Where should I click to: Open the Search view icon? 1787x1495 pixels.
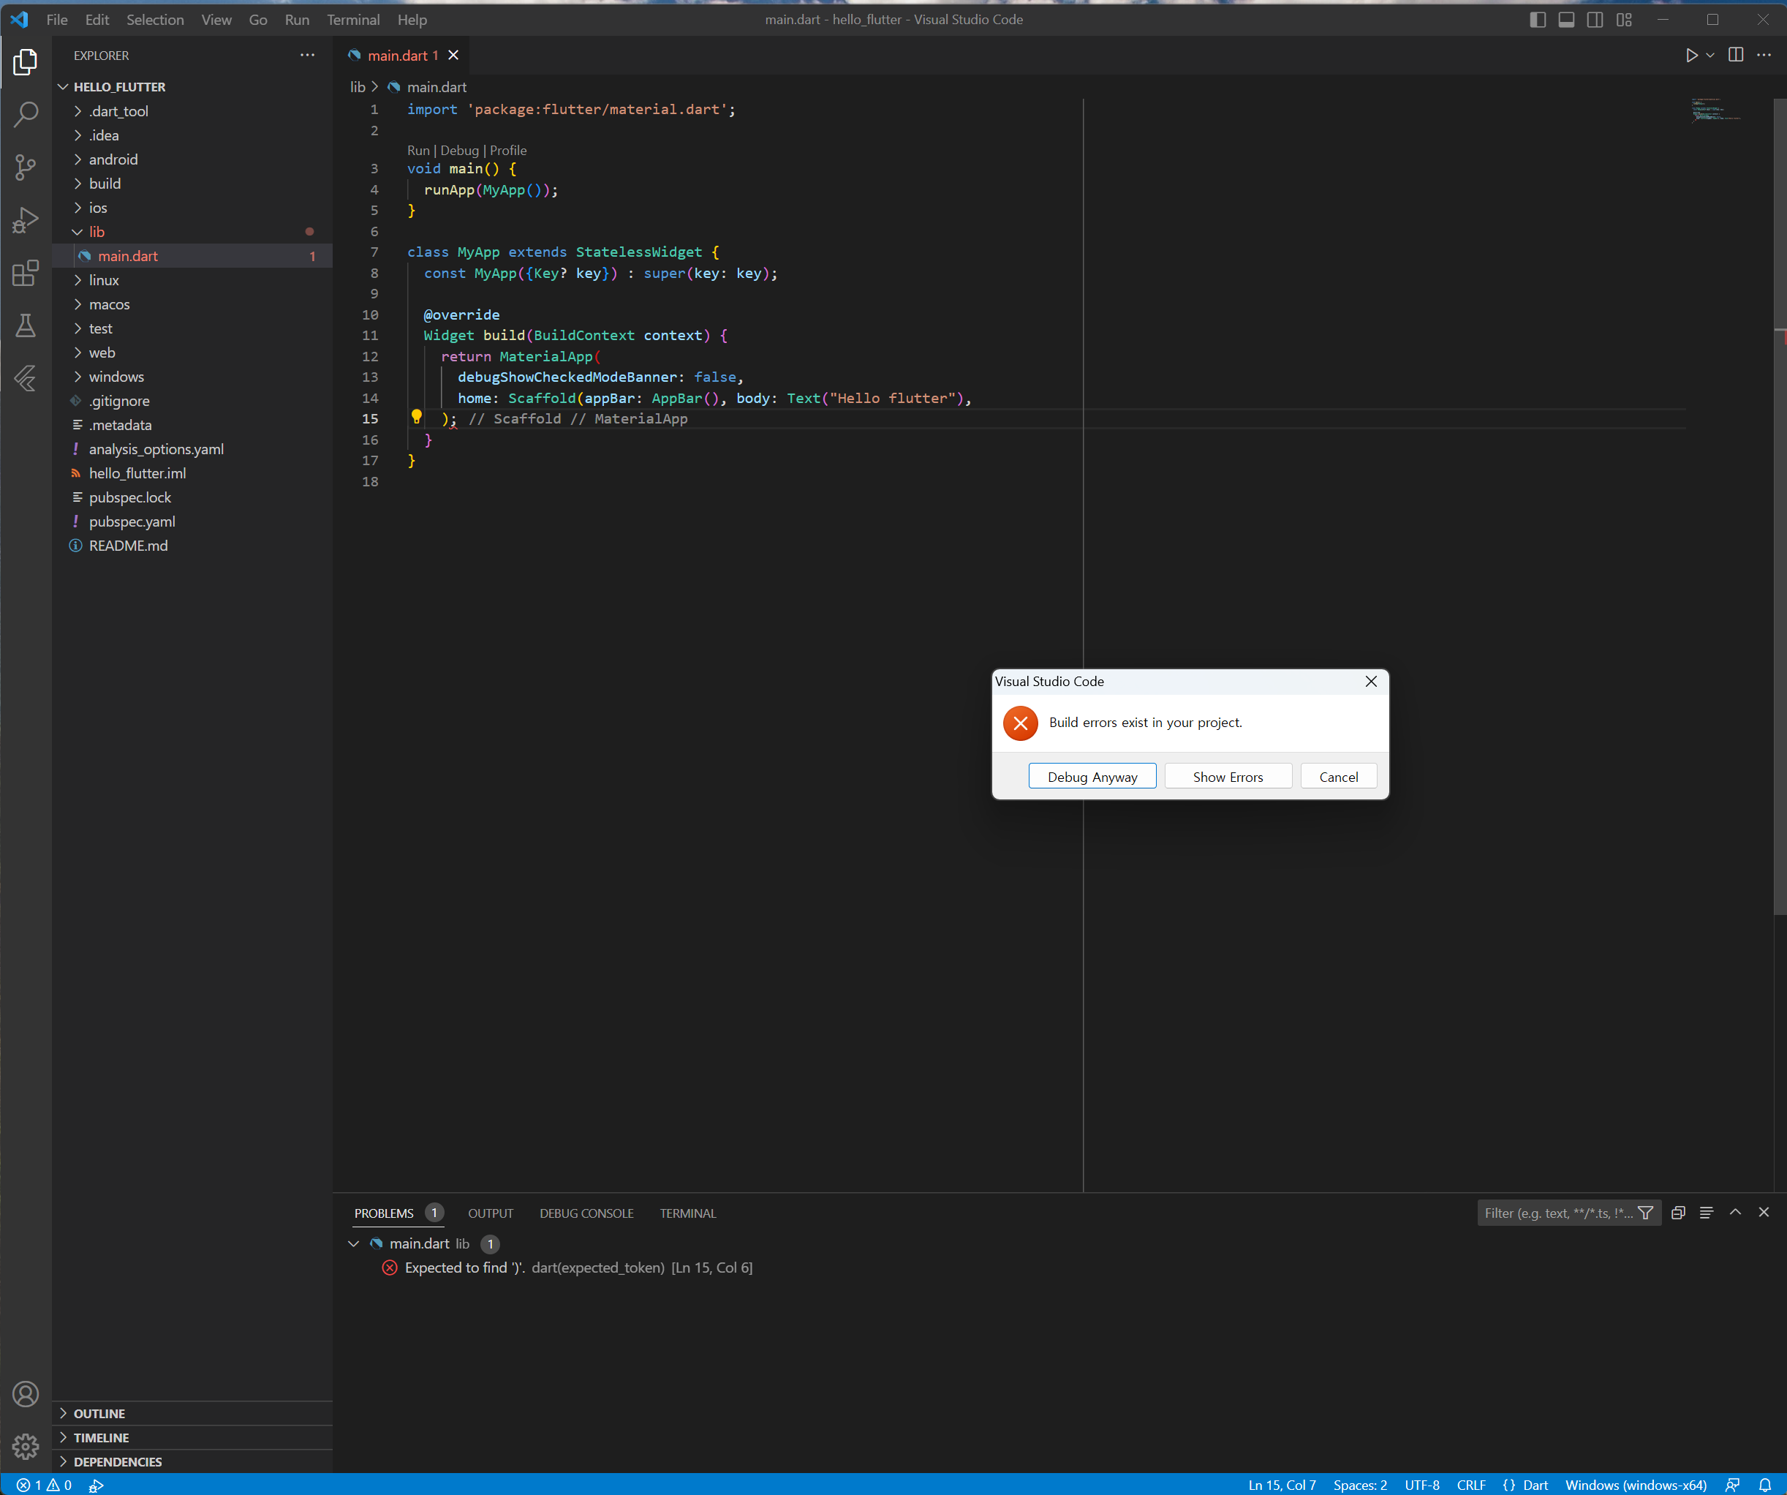[26, 114]
